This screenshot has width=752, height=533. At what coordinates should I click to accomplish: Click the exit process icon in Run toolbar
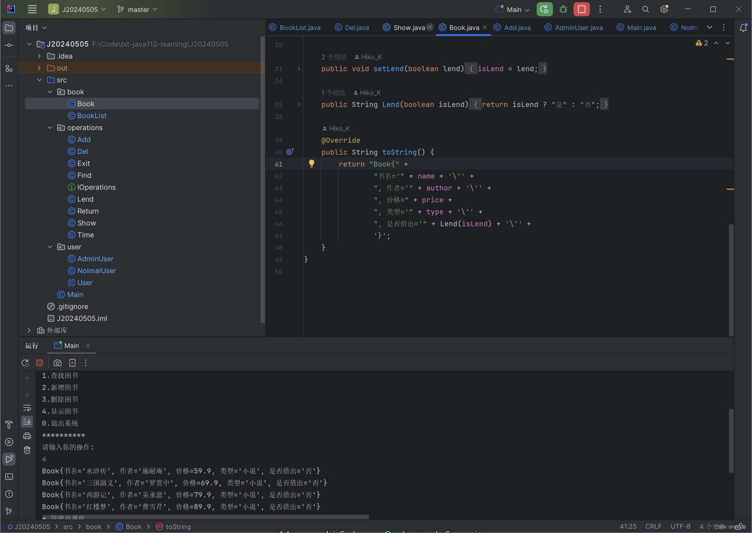coord(72,363)
